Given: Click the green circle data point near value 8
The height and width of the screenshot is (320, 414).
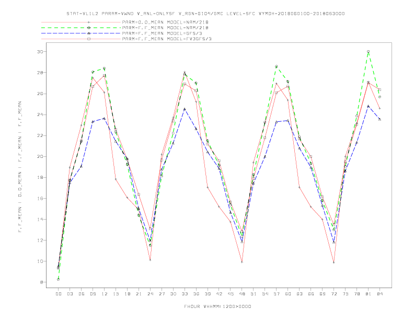Looking at the screenshot, I should point(59,279).
